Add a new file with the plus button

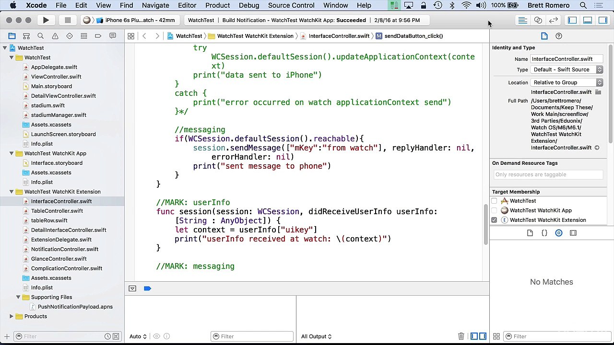7,336
